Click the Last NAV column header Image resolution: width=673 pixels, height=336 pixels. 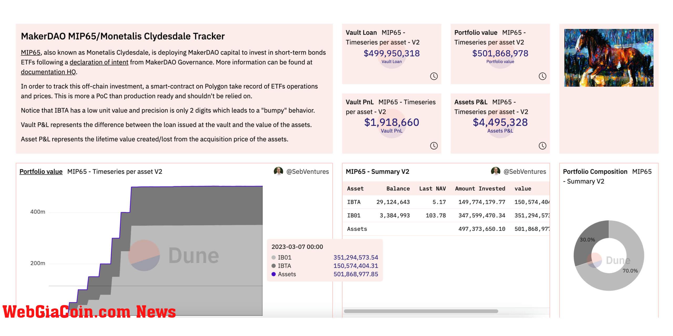(x=432, y=188)
